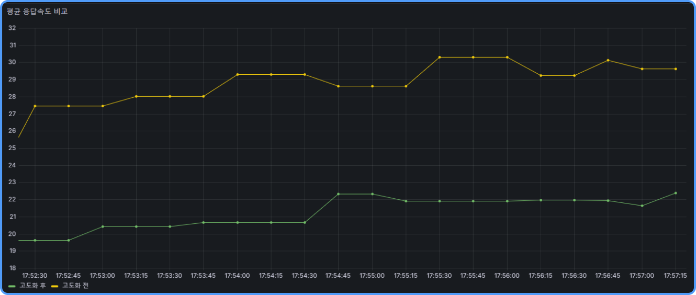The image size is (696, 295).
Task: Click the 28 value on y-axis
Action: (12, 97)
